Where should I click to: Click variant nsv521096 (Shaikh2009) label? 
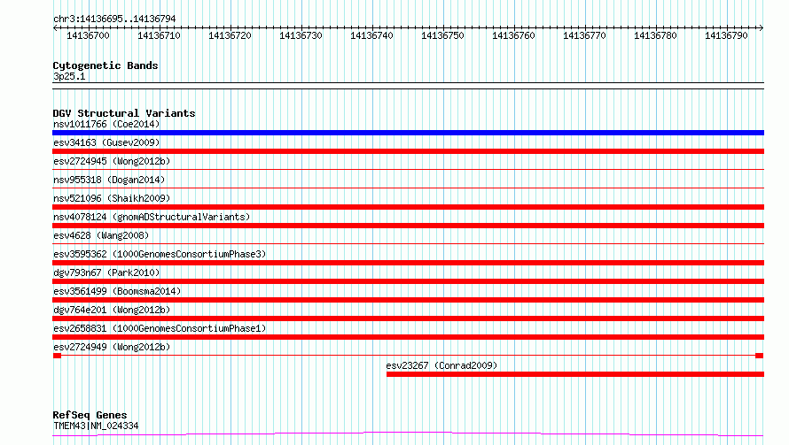click(x=112, y=198)
